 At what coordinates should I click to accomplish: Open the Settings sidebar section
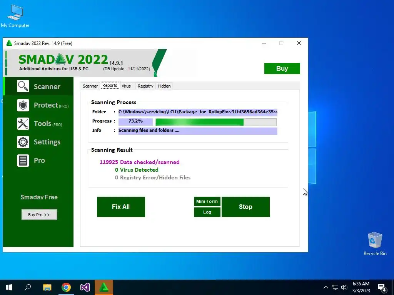(x=38, y=142)
